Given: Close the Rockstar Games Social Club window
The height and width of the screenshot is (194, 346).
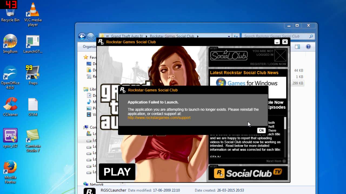Looking at the screenshot, I should click(x=285, y=42).
